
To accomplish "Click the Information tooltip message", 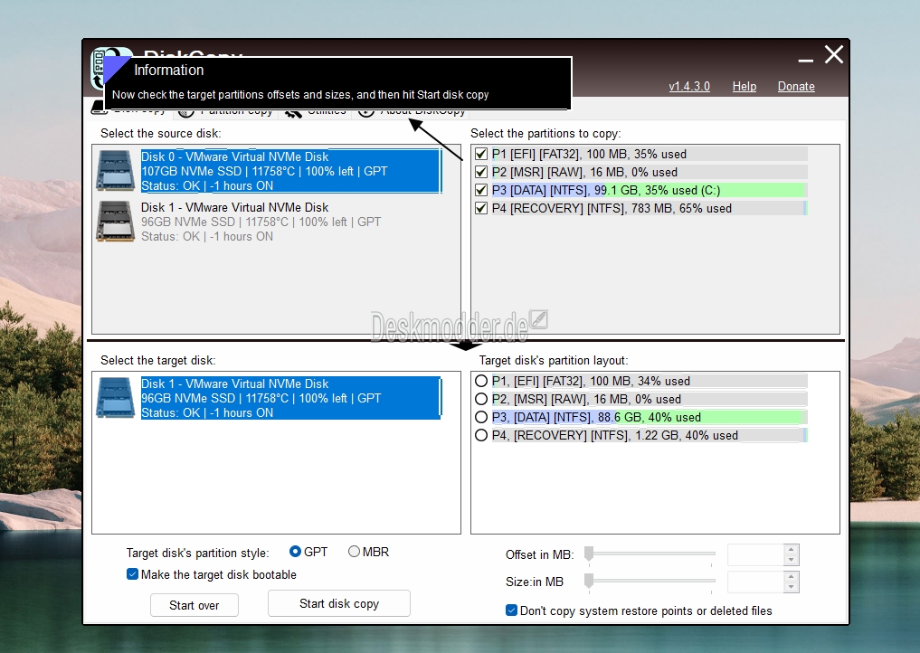I will [x=300, y=94].
